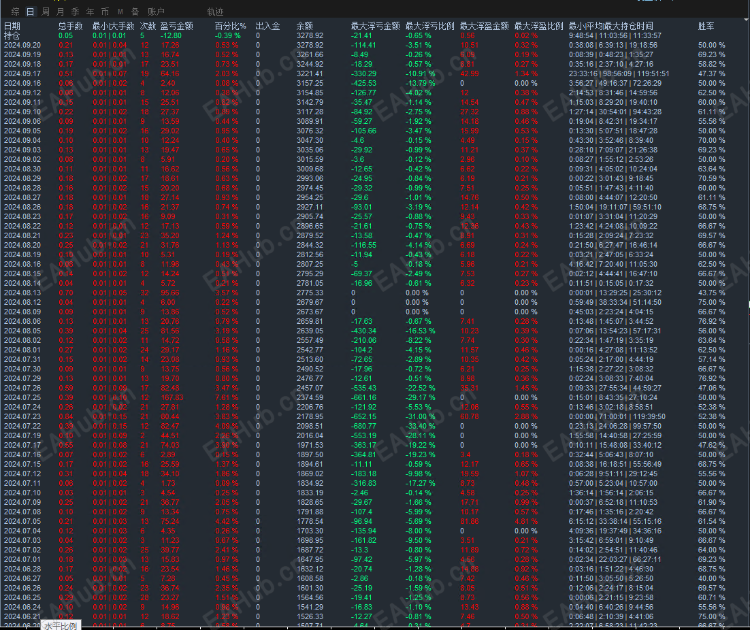Select the 2024.09.16 date row

click(375, 83)
